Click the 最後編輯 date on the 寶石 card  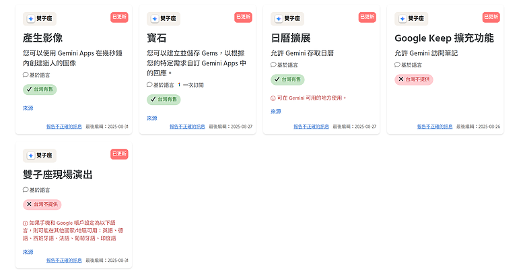click(x=231, y=127)
